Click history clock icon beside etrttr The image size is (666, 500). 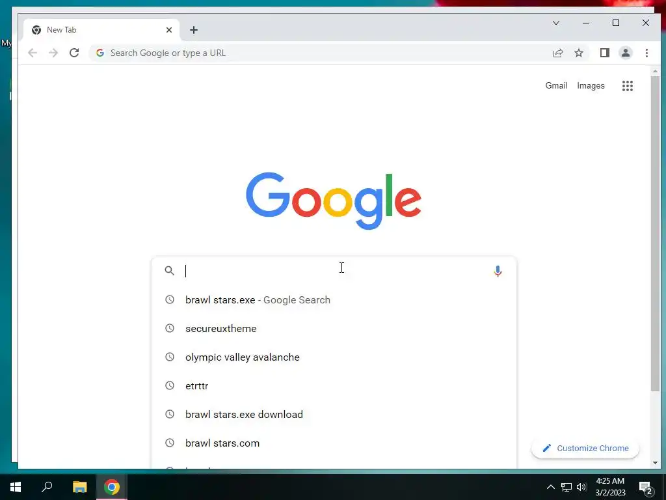(170, 385)
